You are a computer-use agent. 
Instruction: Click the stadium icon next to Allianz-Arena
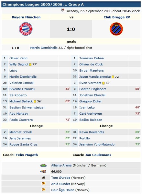pos(43,165)
